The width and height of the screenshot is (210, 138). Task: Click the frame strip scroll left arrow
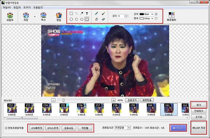click(x=5, y=118)
